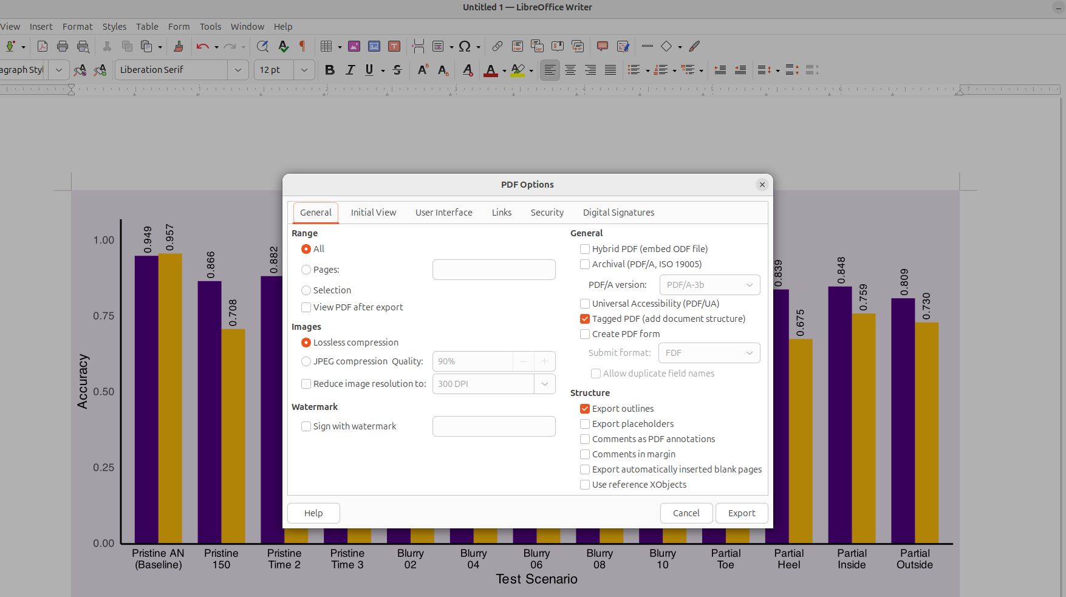
Task: Click the Insert Chart icon
Action: (374, 46)
